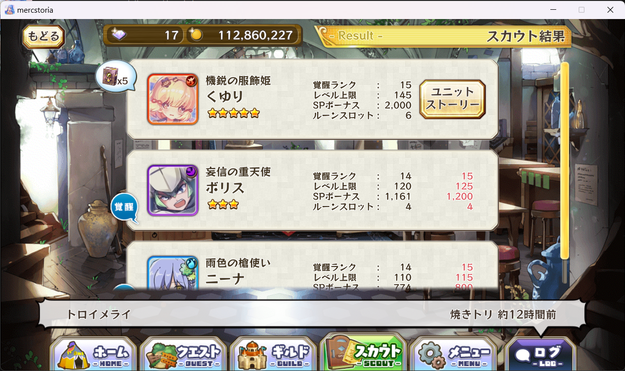Viewport: 625px width, 371px height.
Task: Click the 覚醒 awakening bubble icon
Action: tap(124, 207)
